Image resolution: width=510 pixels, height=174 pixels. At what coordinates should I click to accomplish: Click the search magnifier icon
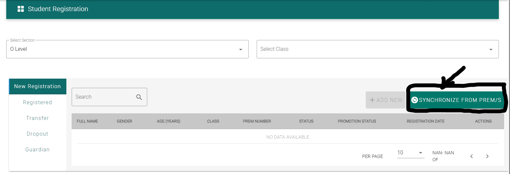[x=139, y=97]
